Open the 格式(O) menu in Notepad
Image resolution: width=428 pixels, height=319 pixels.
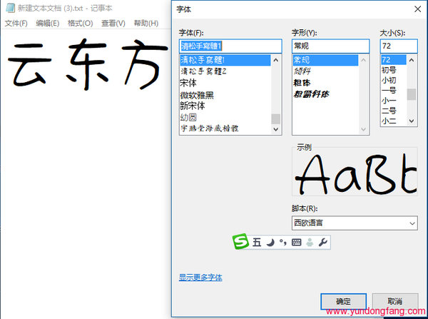pos(80,24)
